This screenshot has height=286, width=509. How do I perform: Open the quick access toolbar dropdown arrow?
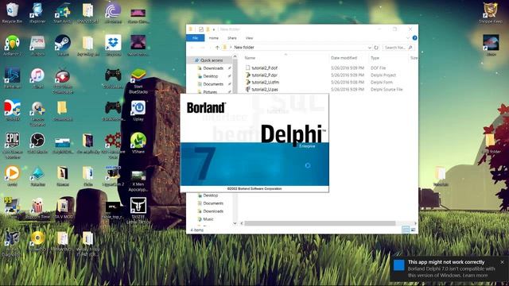point(214,29)
